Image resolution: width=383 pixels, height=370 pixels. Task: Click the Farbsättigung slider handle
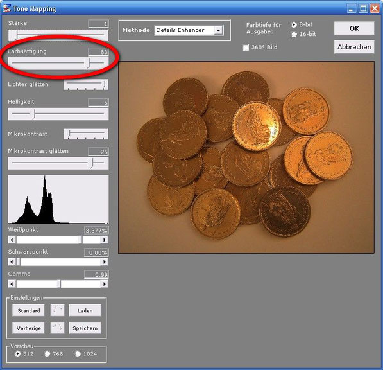pyautogui.click(x=89, y=64)
